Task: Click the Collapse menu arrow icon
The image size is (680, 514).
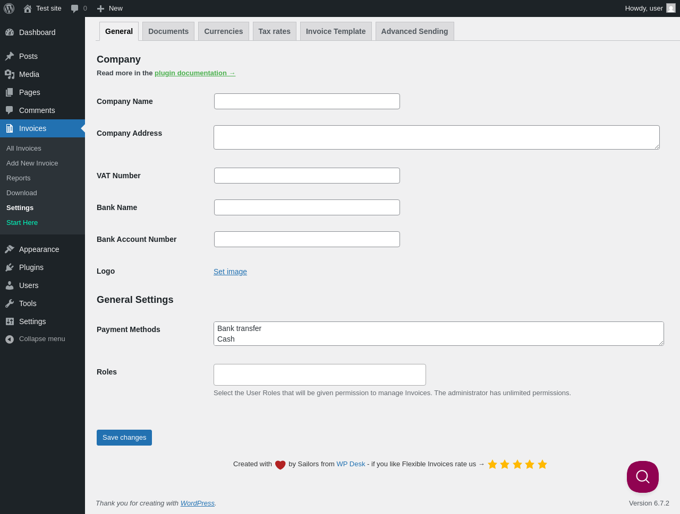Action: point(10,339)
